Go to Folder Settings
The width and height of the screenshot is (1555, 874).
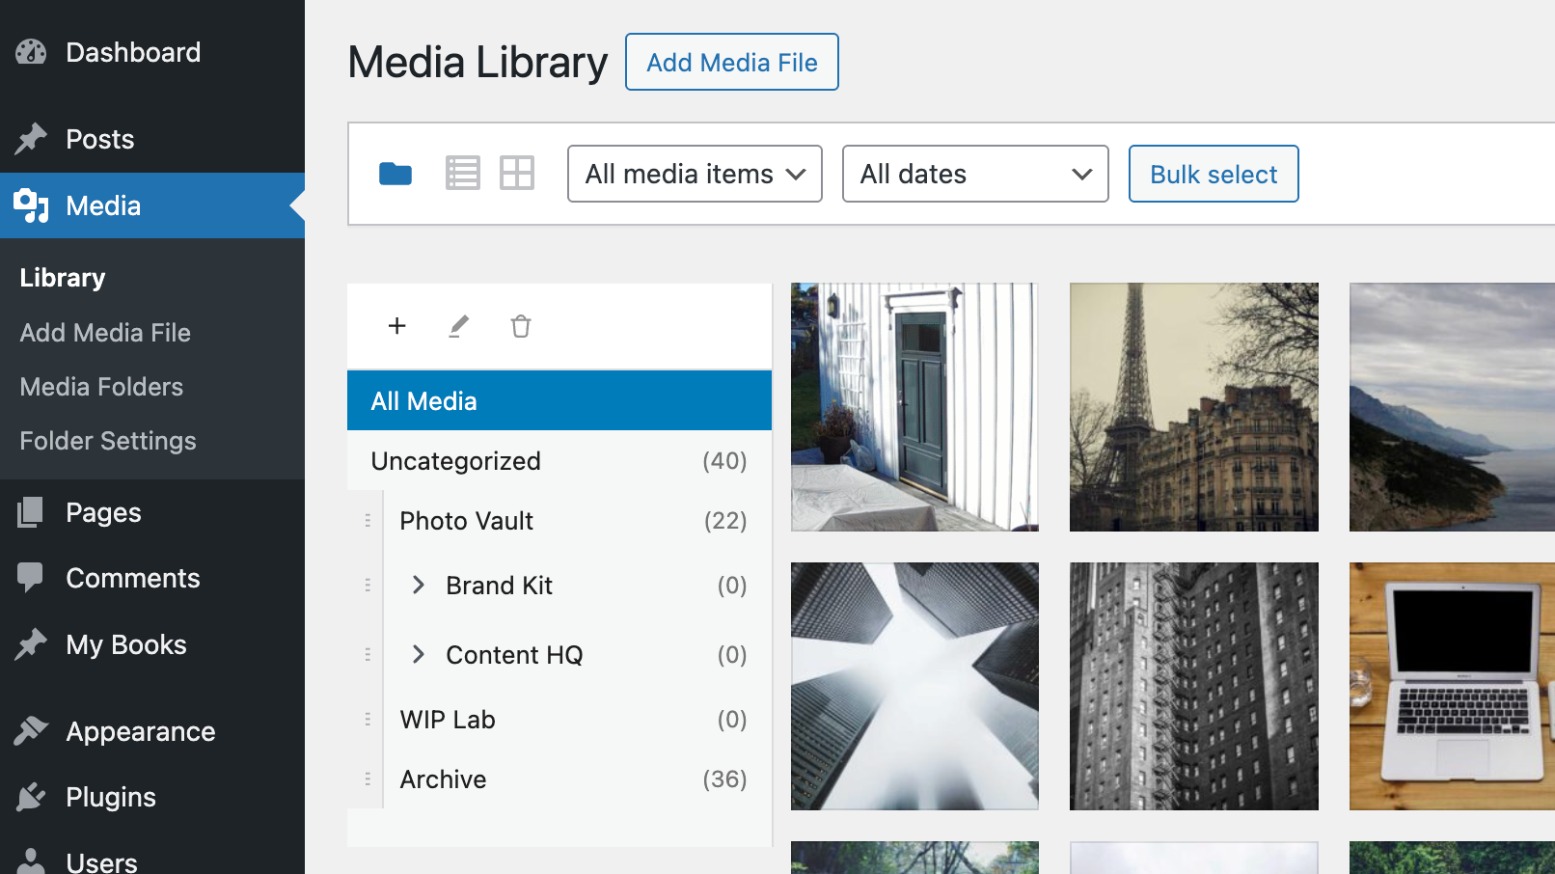107,441
